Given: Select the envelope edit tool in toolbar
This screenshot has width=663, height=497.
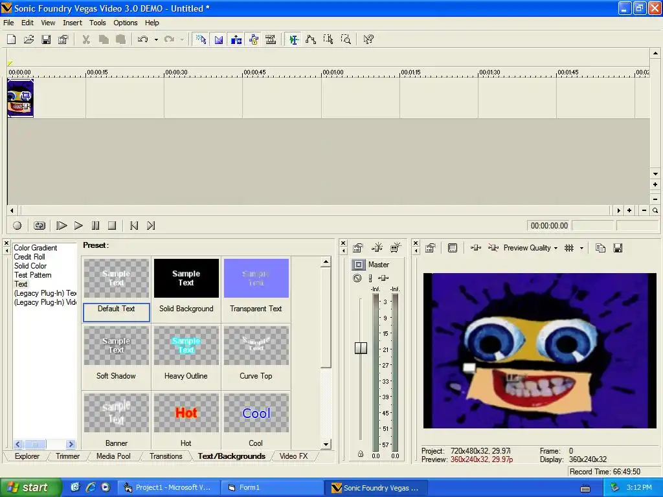Looking at the screenshot, I should (311, 39).
